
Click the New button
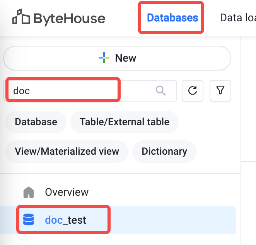(x=117, y=58)
